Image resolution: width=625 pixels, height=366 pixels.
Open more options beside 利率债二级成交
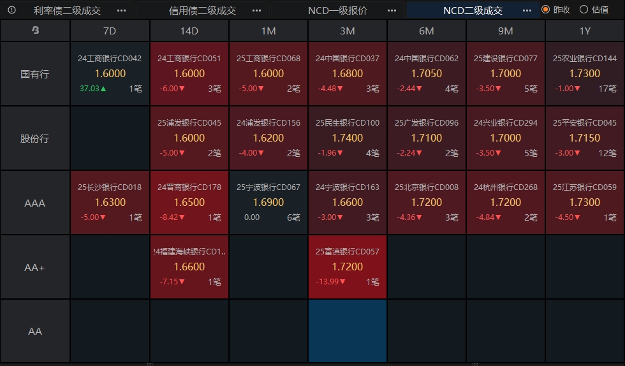click(122, 11)
